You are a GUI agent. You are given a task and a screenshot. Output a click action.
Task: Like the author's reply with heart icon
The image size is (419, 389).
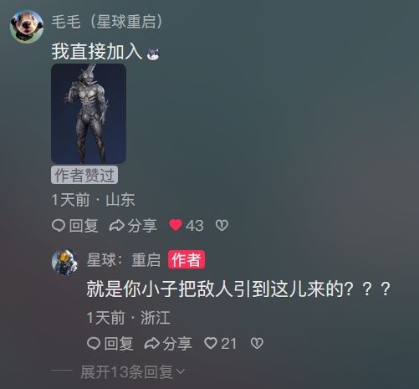[x=211, y=343]
